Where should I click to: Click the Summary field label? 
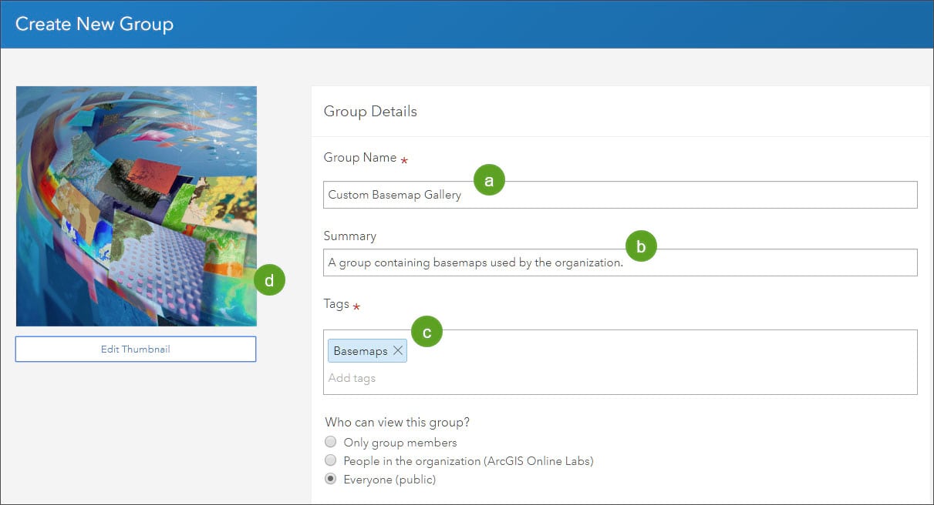tap(350, 236)
